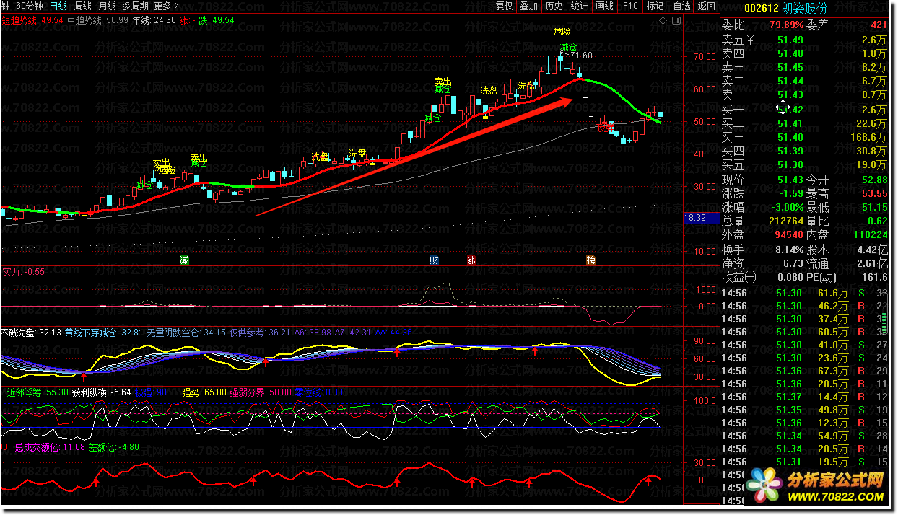The height and width of the screenshot is (515, 898).
Task: Click the 复权 button
Action: [x=504, y=6]
